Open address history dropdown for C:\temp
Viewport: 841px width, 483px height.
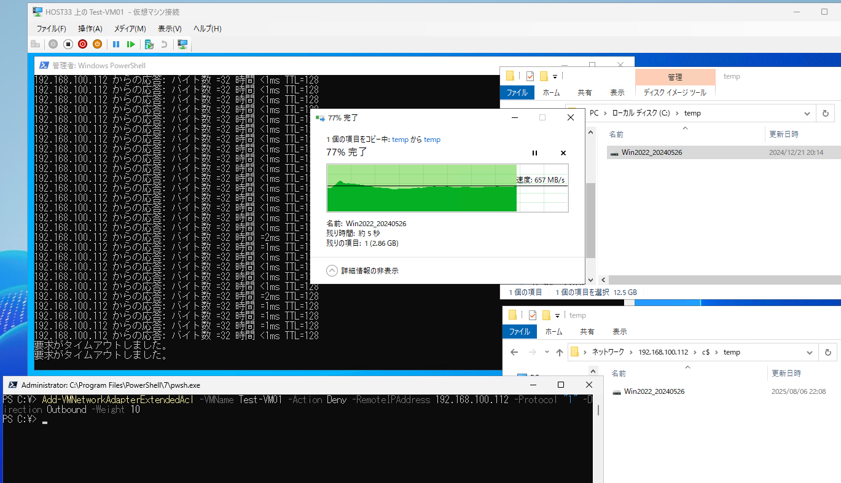tap(807, 113)
